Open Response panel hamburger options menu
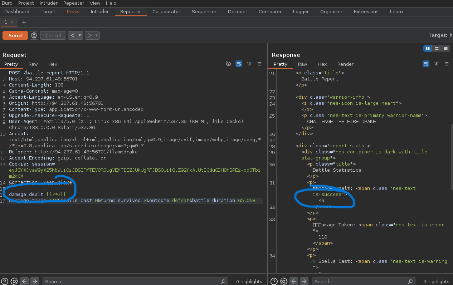This screenshot has height=285, width=453. (447, 64)
